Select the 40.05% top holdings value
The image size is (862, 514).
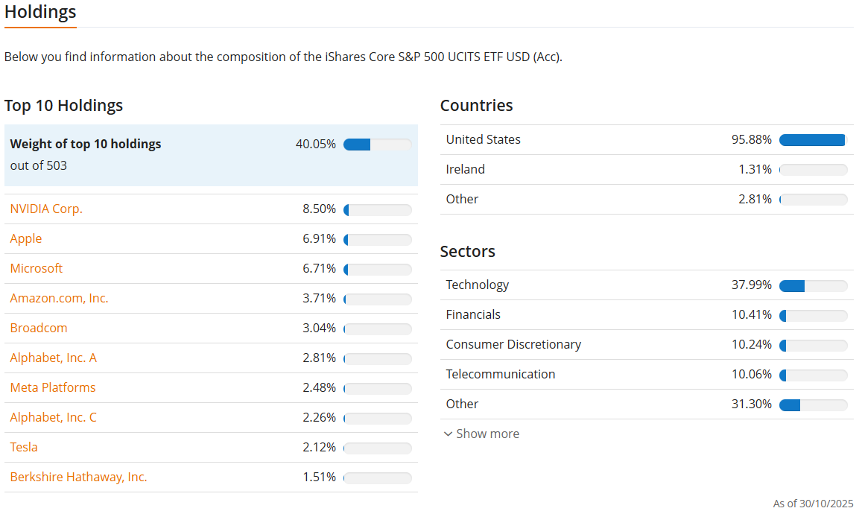tap(316, 144)
